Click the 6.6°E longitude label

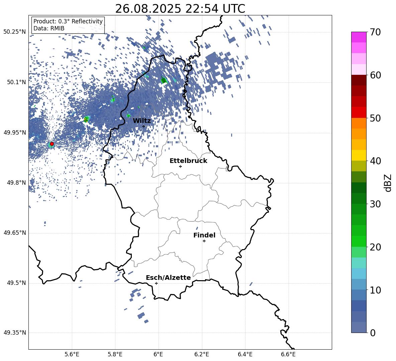coord(288,354)
